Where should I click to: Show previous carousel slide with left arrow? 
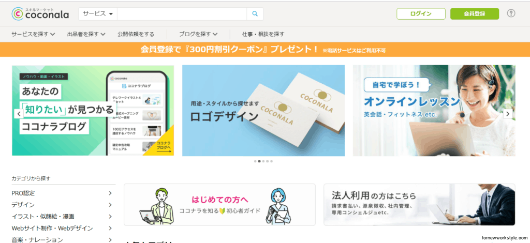click(x=19, y=114)
